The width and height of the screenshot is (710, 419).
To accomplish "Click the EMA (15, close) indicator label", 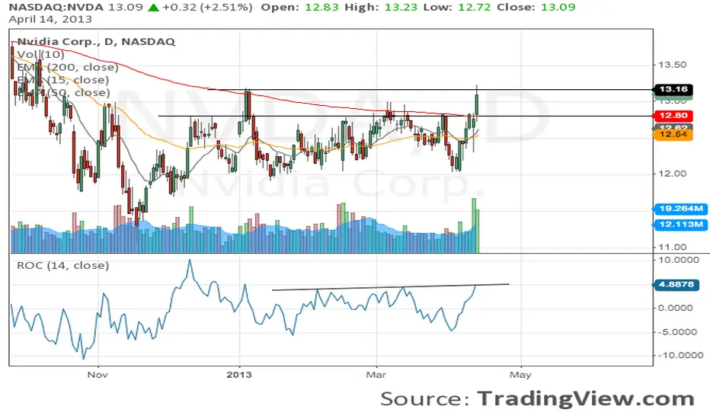I will [63, 80].
